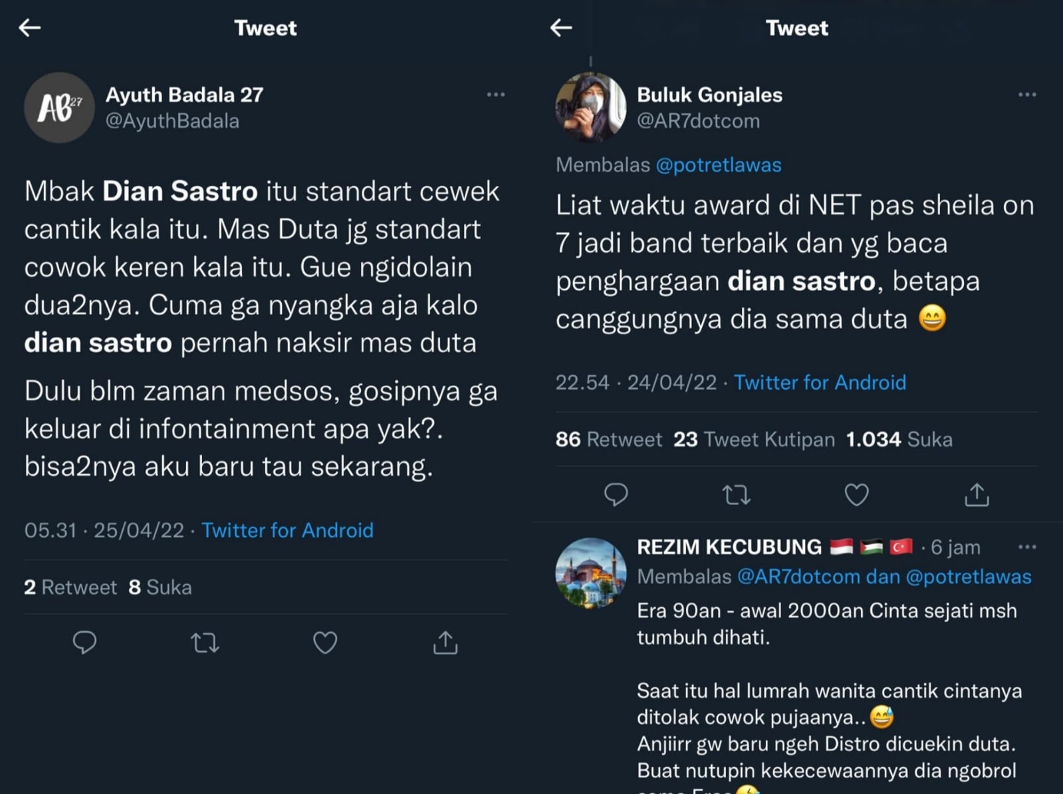Open Buluk Gonjales profile picture

tap(590, 108)
